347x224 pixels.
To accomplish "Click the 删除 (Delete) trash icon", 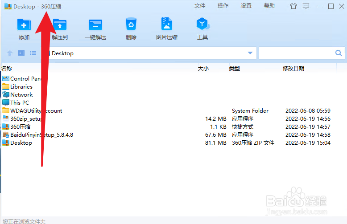I will (x=131, y=24).
